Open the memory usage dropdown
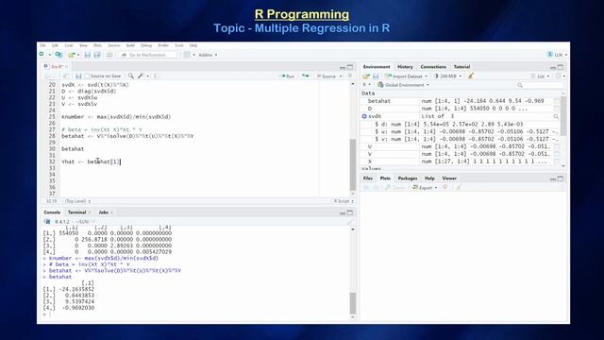604x340 pixels. click(x=447, y=76)
